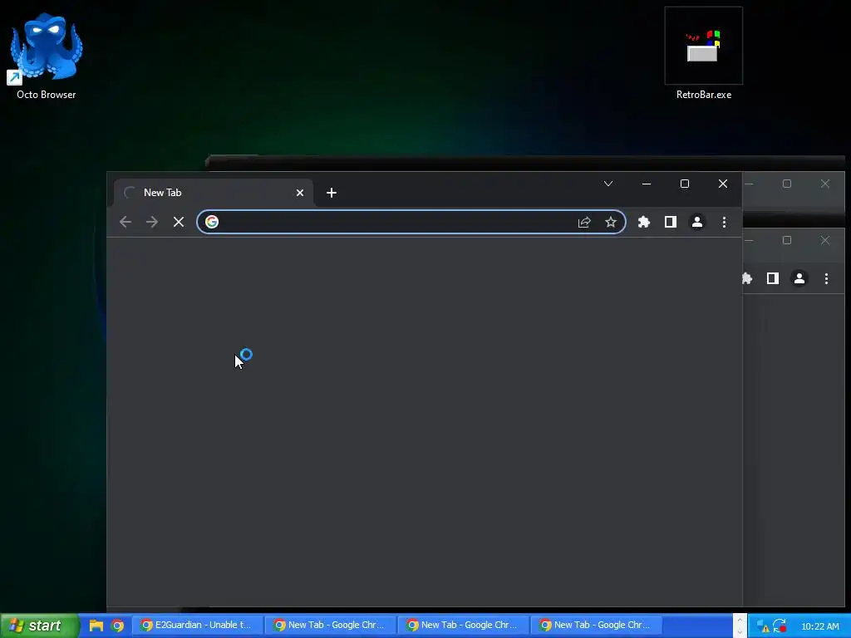Click the Google icon inside the address bar

pyautogui.click(x=212, y=222)
